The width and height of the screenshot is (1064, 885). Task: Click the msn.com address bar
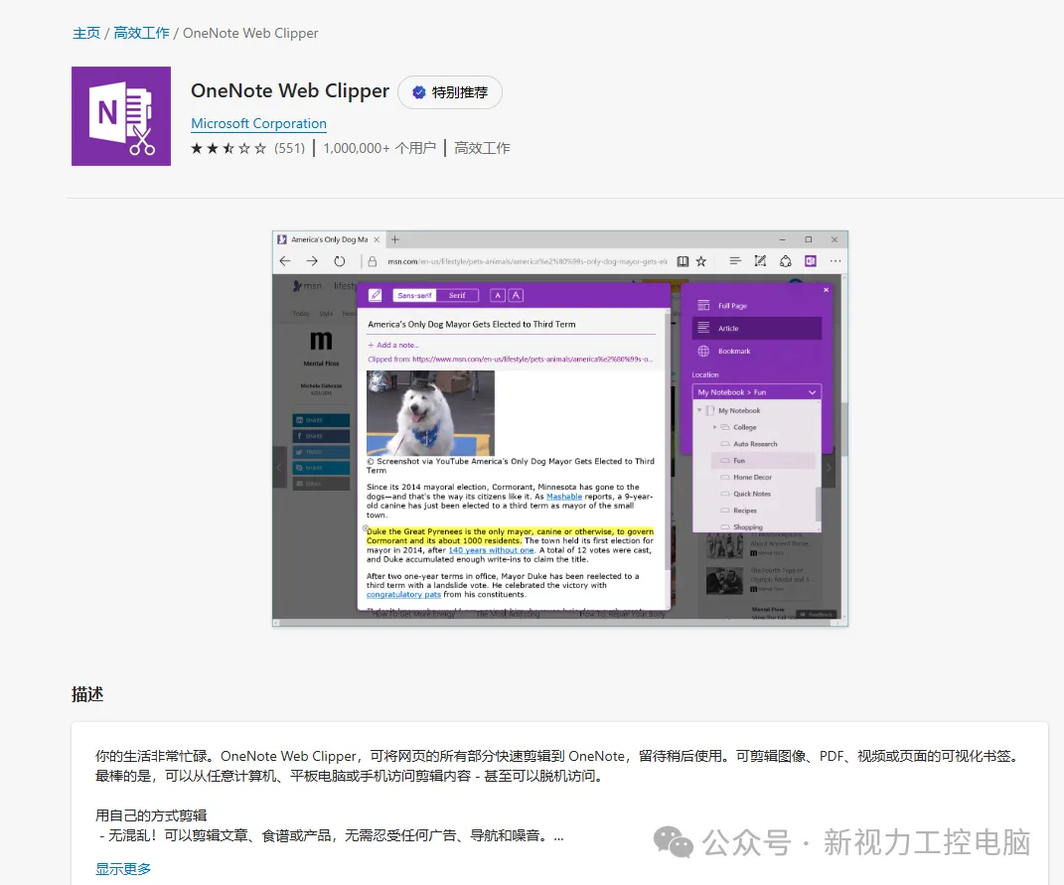click(528, 261)
